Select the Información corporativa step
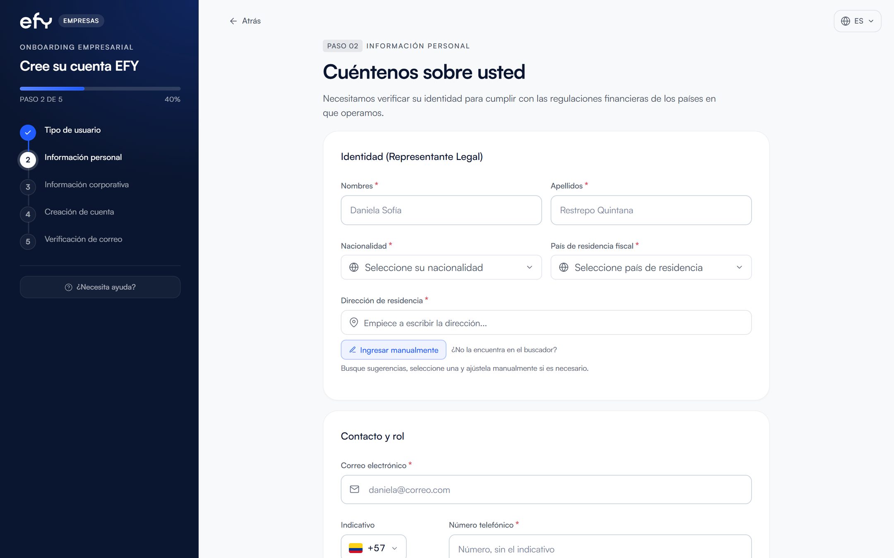 click(87, 184)
